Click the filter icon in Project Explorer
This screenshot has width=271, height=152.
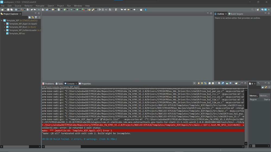[36, 17]
